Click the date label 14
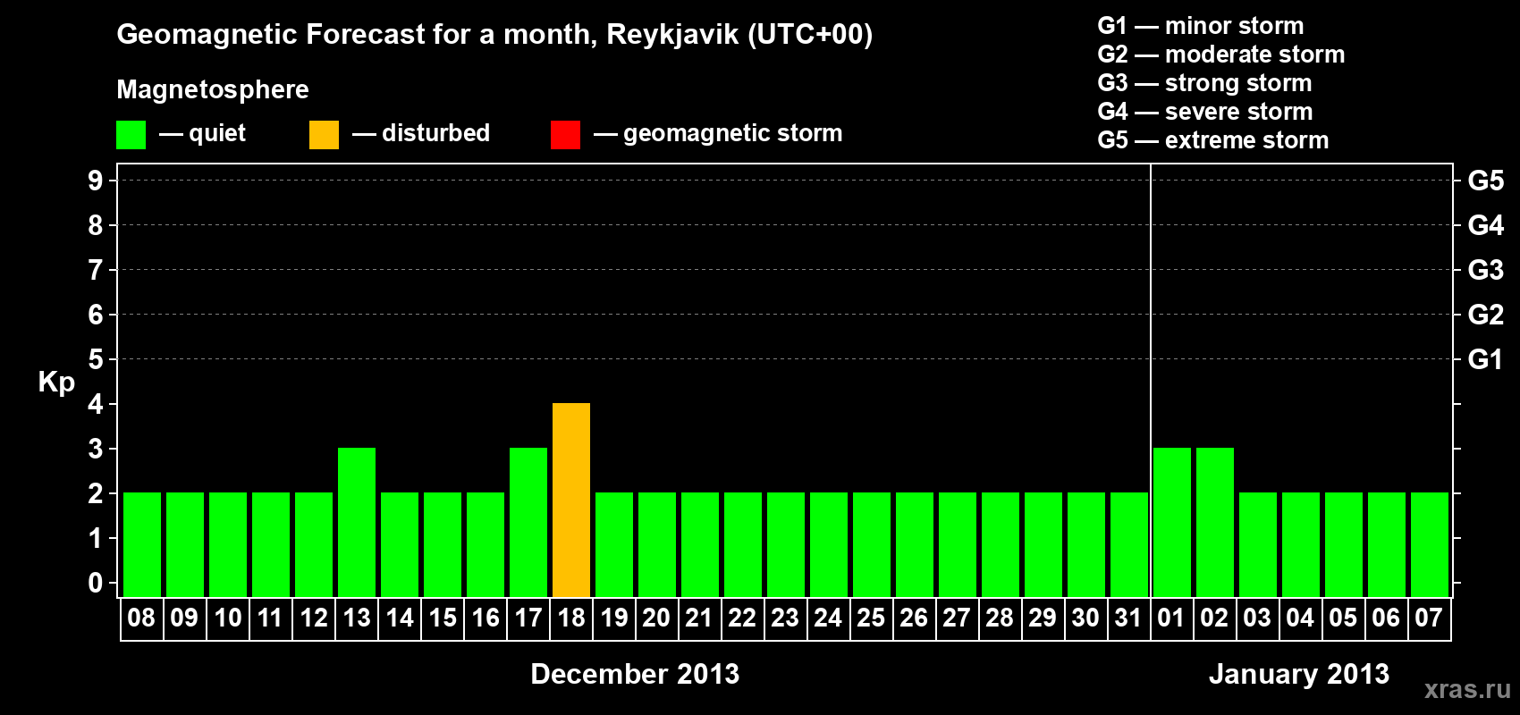This screenshot has height=715, width=1520. (399, 618)
